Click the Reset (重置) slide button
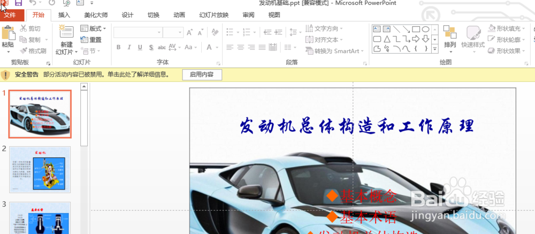 click(91, 40)
